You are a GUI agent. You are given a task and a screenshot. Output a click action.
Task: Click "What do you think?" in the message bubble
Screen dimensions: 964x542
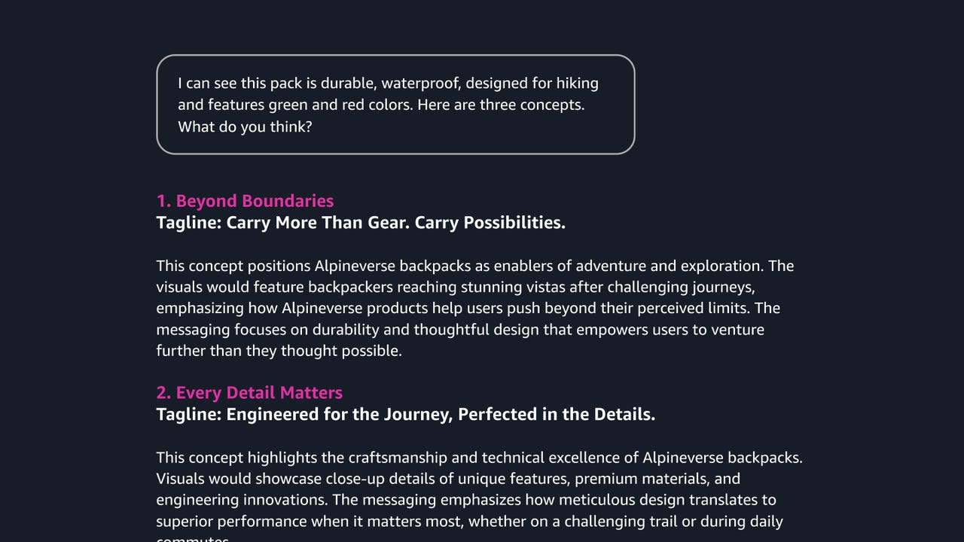[245, 126]
